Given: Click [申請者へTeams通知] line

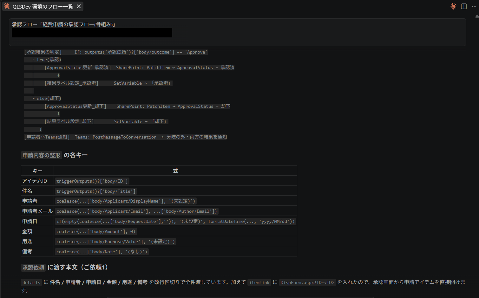Looking at the screenshot, I should click(x=126, y=137).
